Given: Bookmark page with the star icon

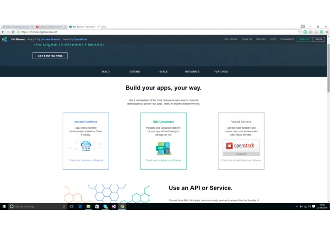Looking at the screenshot, I should (300, 32).
